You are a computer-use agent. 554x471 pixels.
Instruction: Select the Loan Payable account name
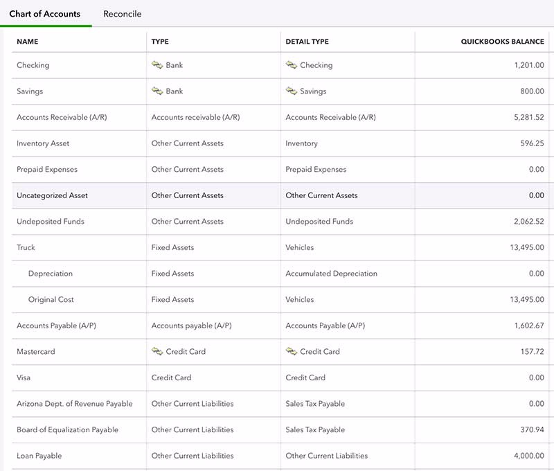[x=39, y=456]
